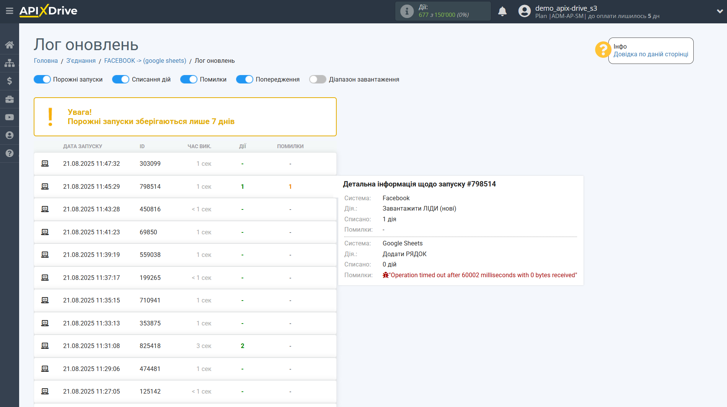Click the Дії 677 з 150'000 counter
727x407 pixels.
click(443, 11)
